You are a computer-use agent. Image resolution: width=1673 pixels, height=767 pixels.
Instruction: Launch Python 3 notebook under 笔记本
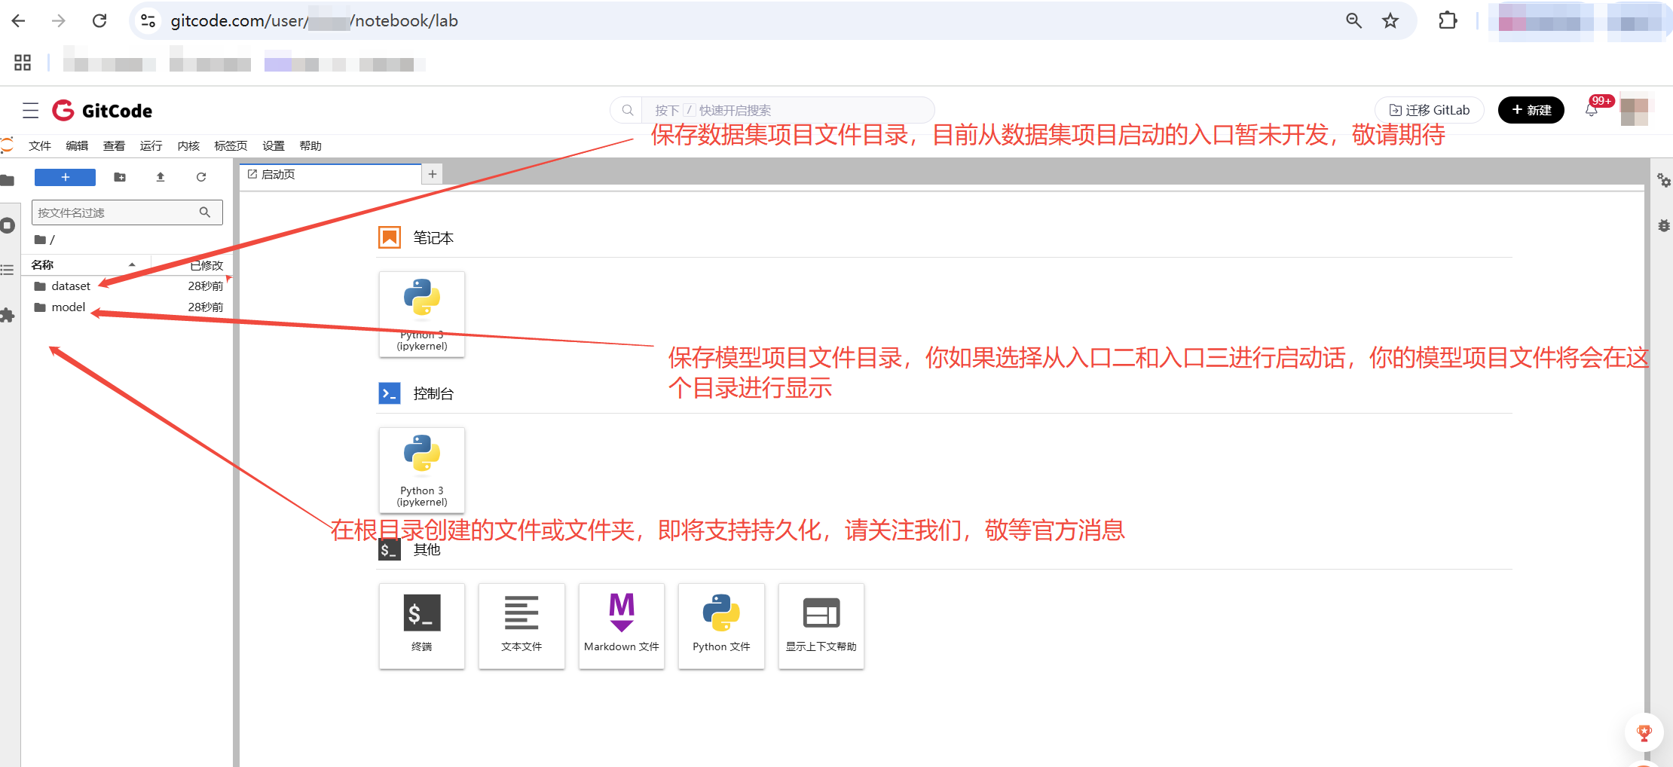pyautogui.click(x=421, y=313)
